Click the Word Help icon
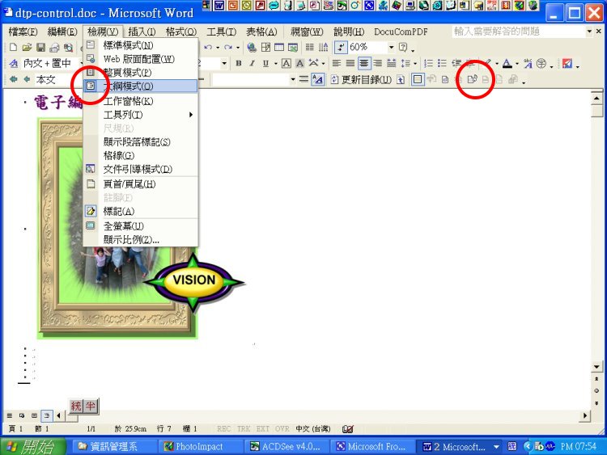This screenshot has width=607, height=455. click(403, 48)
